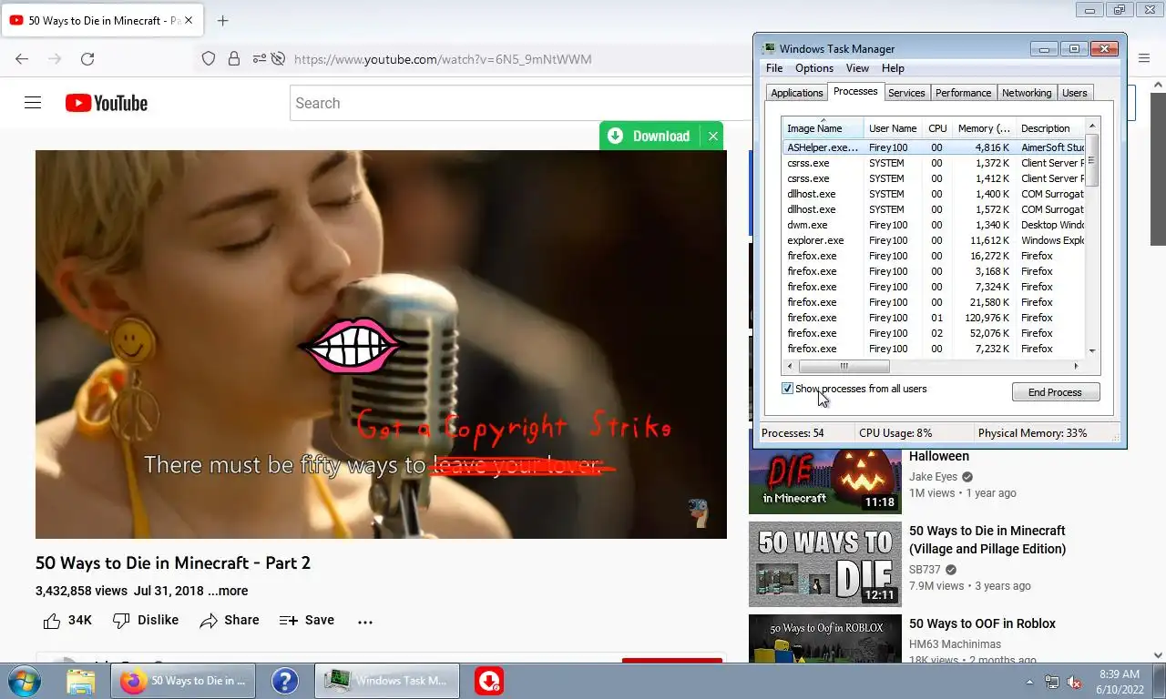Sort processes by Description column
Viewport: 1166px width, 699px height.
point(1049,128)
